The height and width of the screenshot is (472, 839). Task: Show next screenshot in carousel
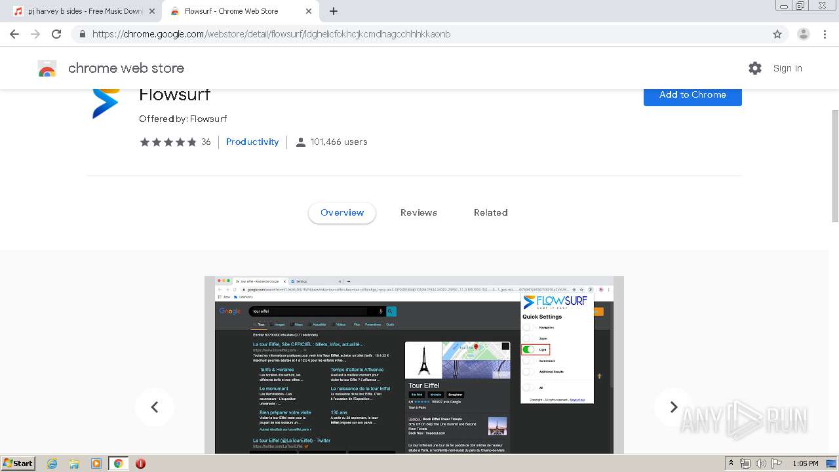673,407
